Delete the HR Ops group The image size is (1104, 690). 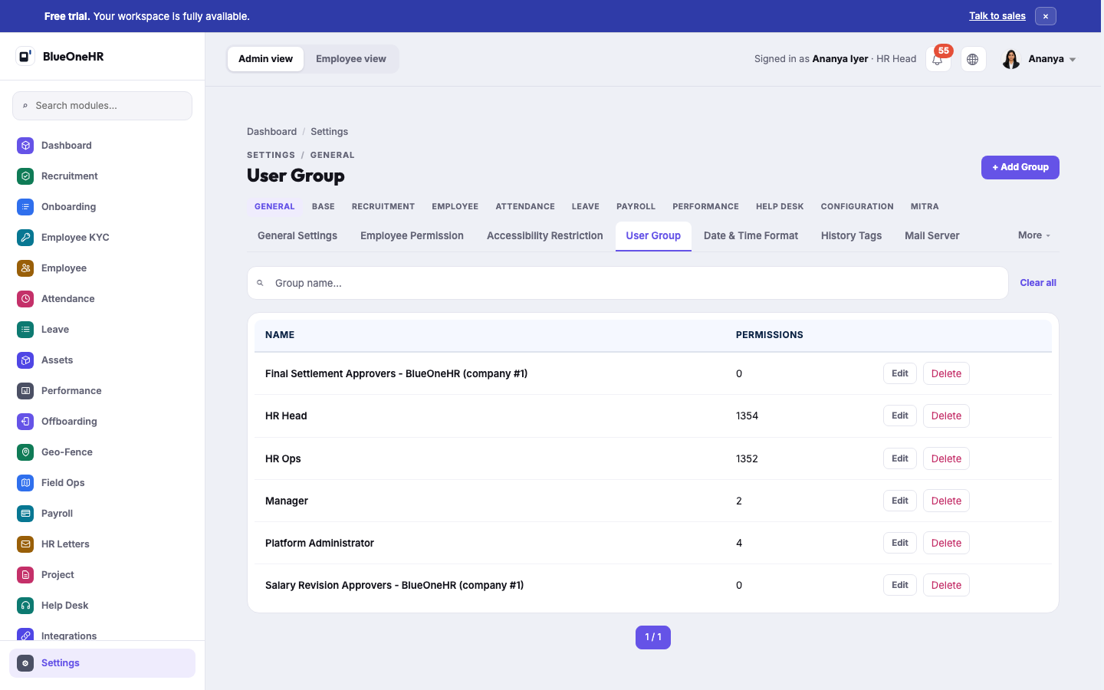coord(946,458)
